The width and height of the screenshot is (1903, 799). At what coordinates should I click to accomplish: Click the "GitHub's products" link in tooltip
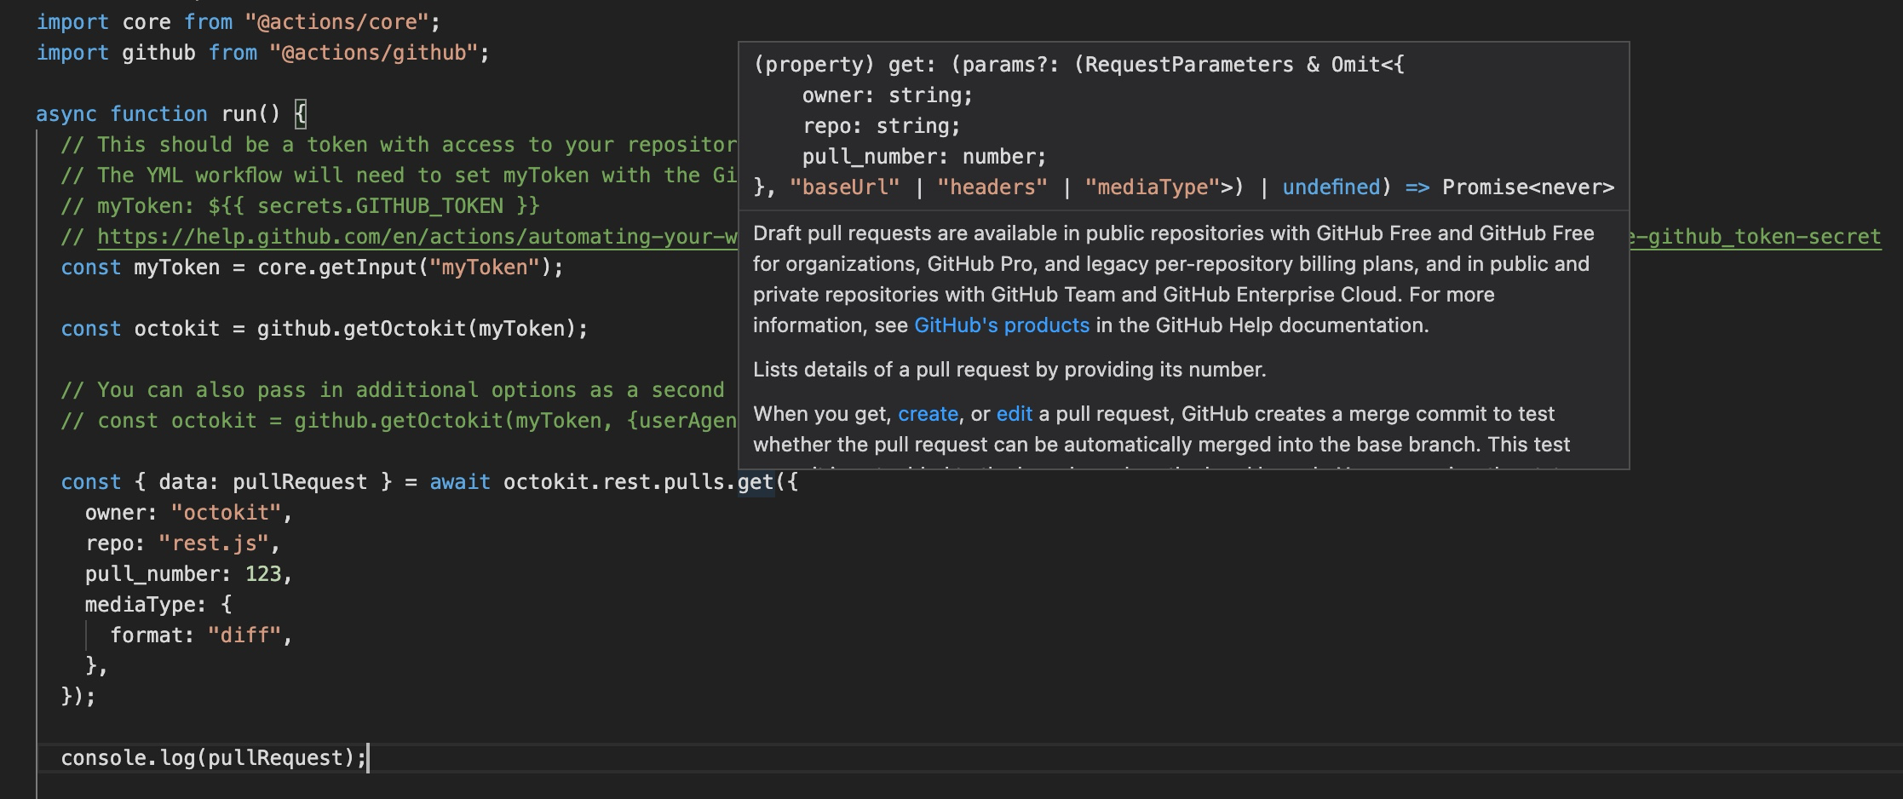(x=1001, y=325)
